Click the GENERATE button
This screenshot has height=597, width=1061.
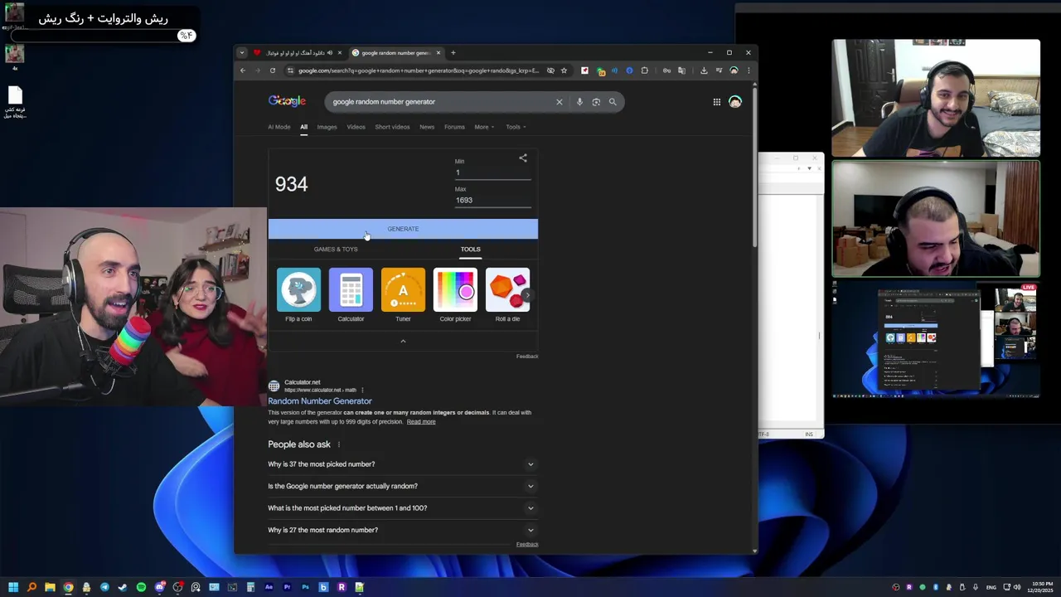[x=403, y=229]
